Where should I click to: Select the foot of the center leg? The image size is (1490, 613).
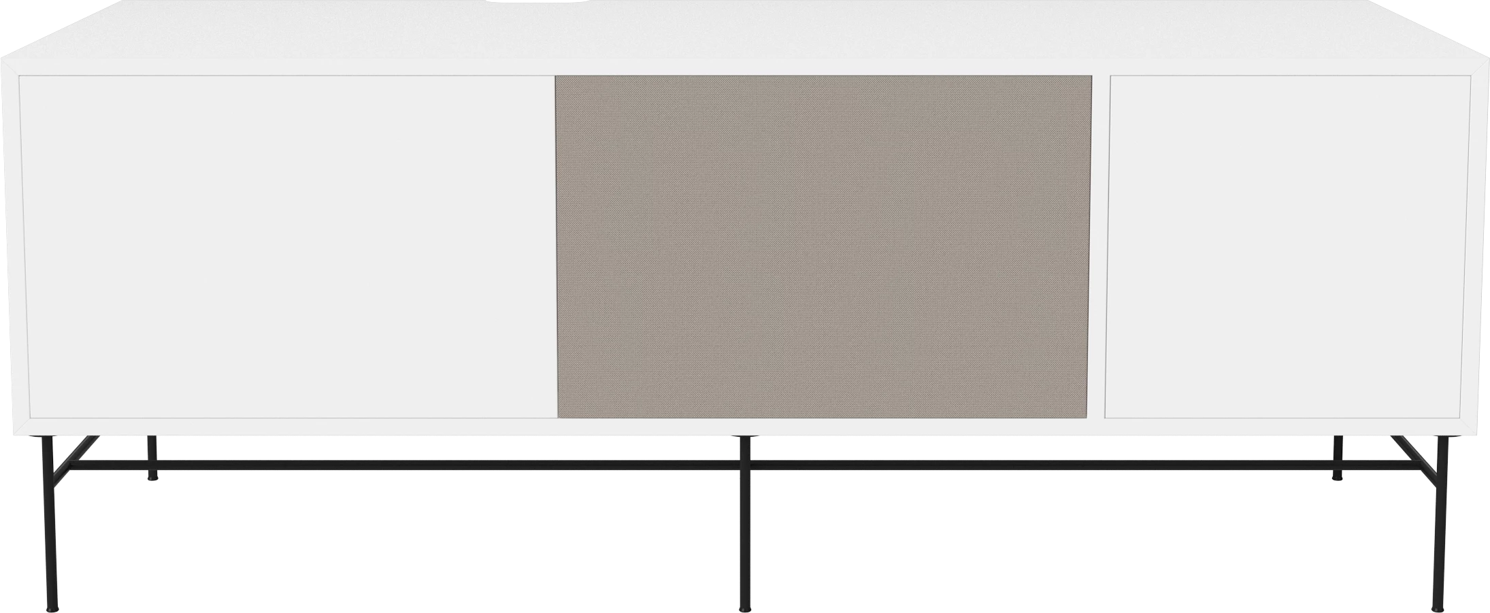tap(745, 608)
